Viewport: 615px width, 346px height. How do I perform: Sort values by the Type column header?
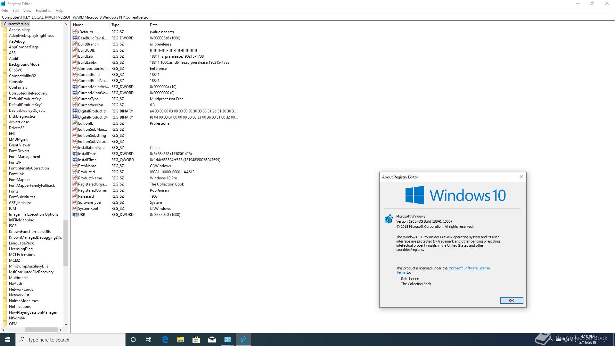128,25
